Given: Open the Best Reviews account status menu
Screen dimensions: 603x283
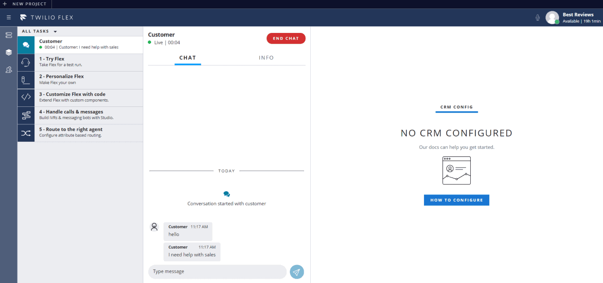Looking at the screenshot, I should click(578, 17).
